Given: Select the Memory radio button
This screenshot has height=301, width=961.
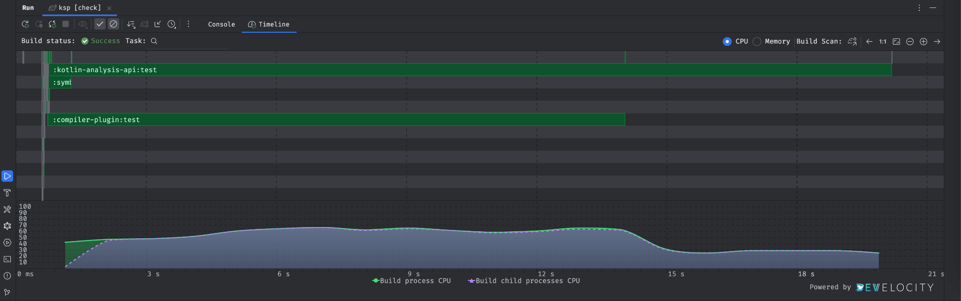Looking at the screenshot, I should click(x=757, y=42).
